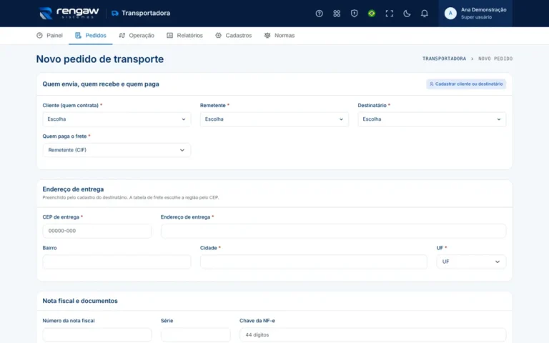Click the Relatórios chart icon
Screen dimensions: 549x343
pos(170,35)
